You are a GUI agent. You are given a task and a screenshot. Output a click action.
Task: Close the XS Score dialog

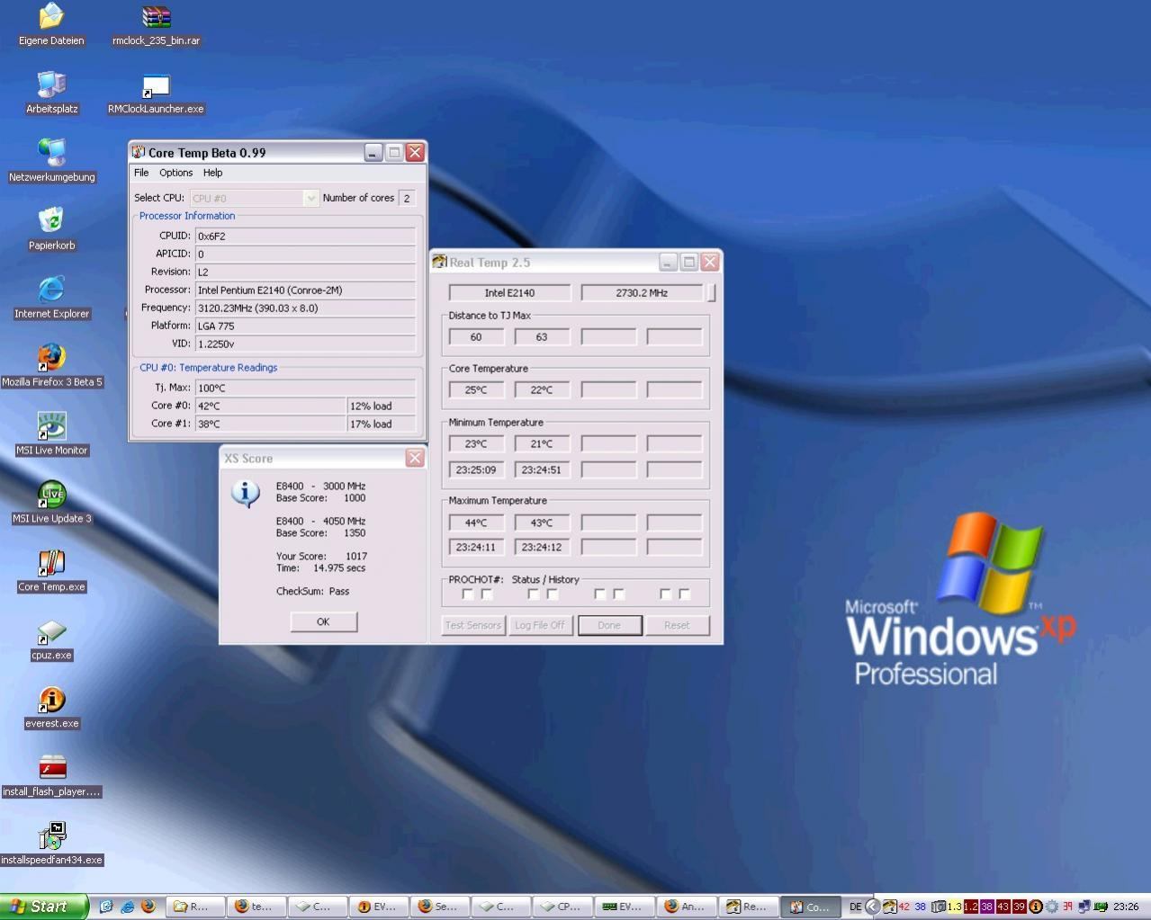click(415, 458)
